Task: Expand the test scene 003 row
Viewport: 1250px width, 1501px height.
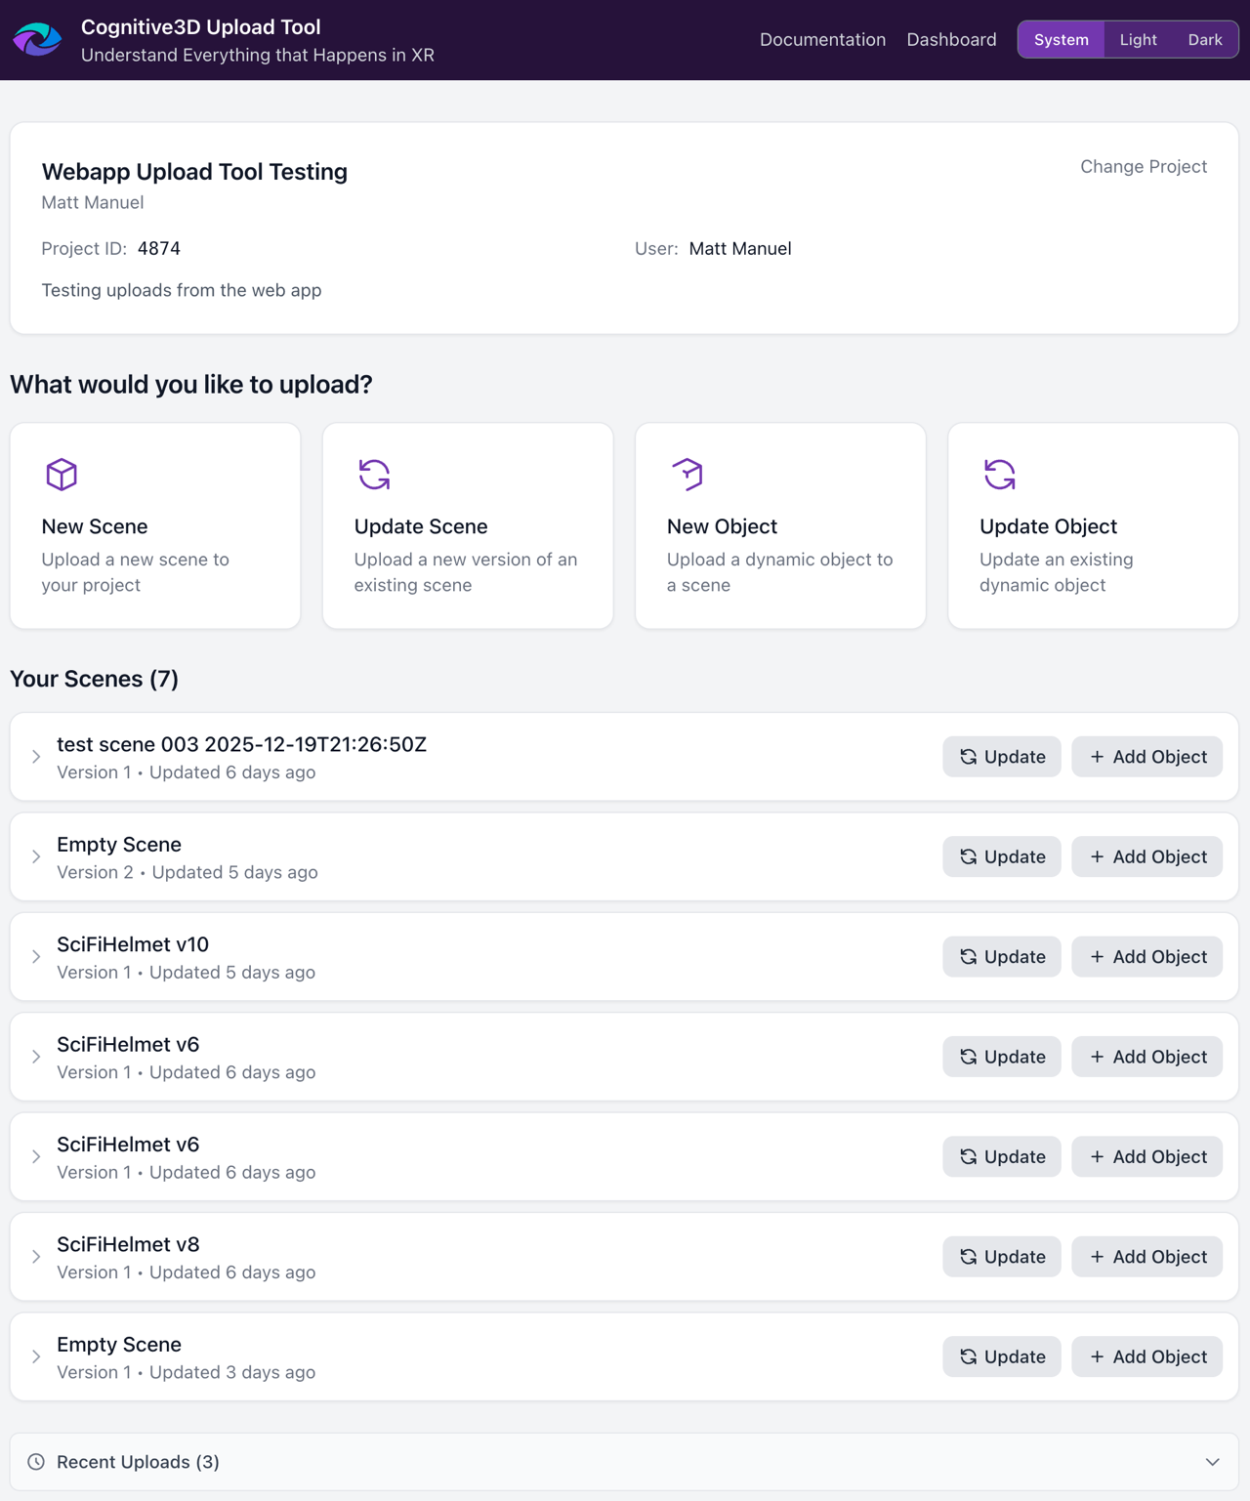Action: click(36, 757)
